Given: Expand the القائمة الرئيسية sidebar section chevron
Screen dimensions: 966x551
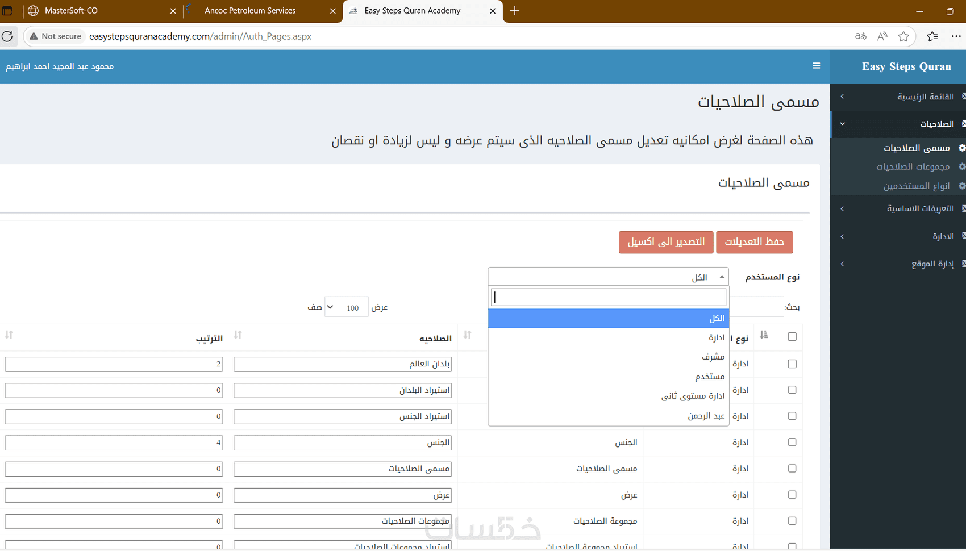Looking at the screenshot, I should pyautogui.click(x=842, y=97).
